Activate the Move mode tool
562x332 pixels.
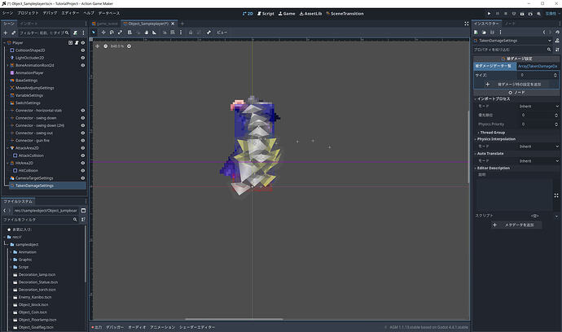103,33
